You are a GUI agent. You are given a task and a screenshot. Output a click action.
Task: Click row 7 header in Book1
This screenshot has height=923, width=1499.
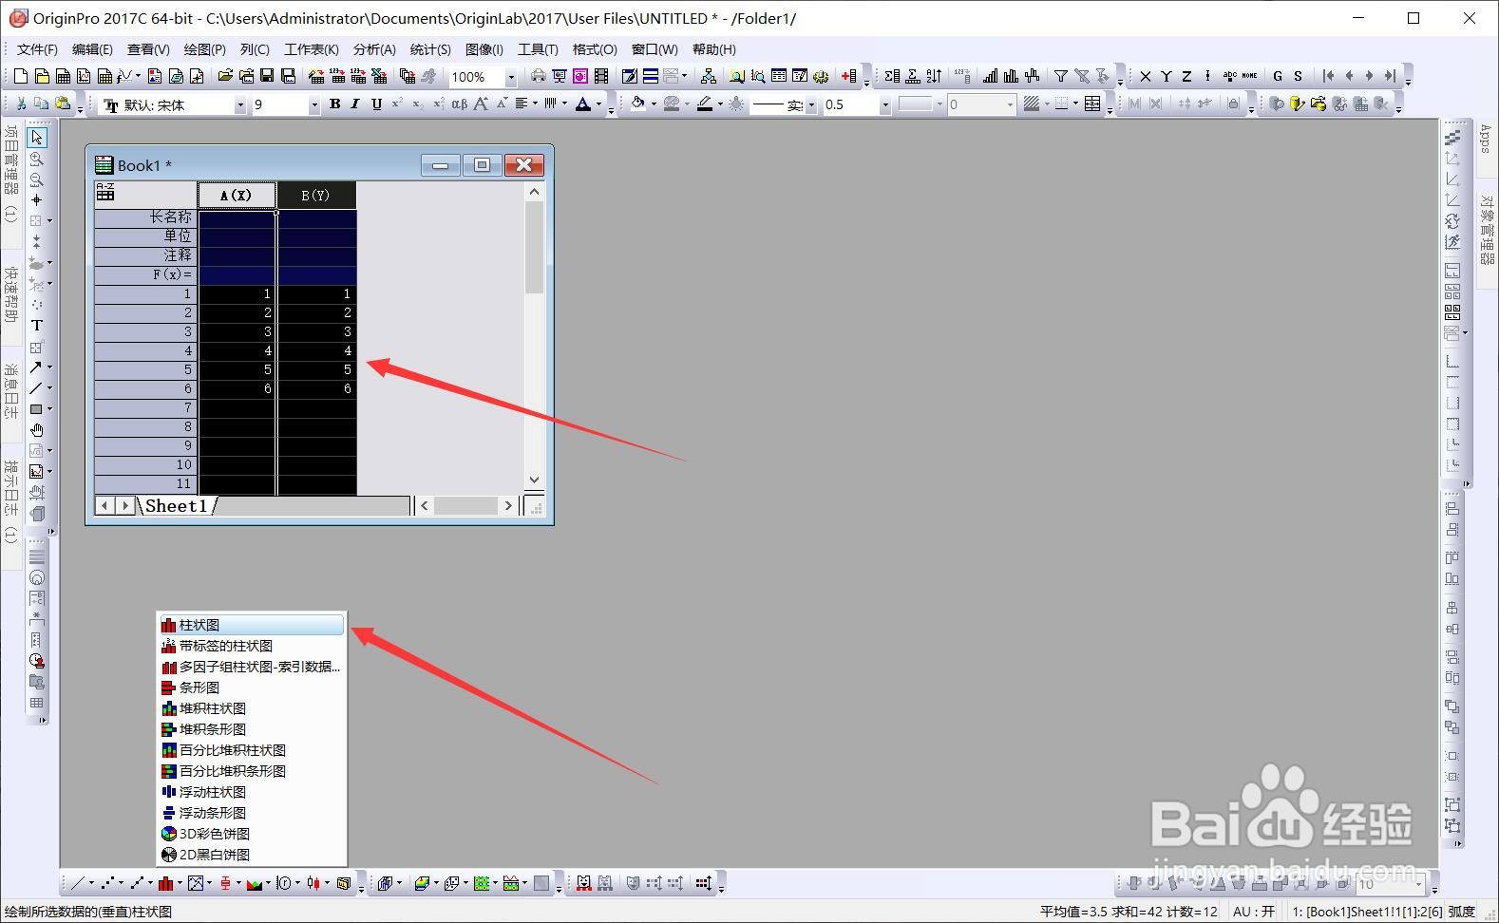[146, 407]
